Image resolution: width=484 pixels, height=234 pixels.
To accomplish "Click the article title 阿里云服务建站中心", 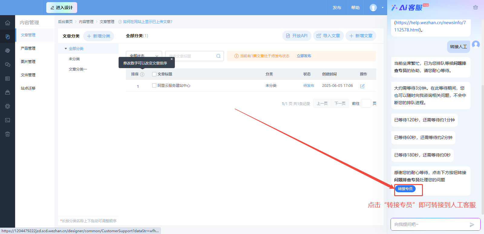I will (x=174, y=86).
